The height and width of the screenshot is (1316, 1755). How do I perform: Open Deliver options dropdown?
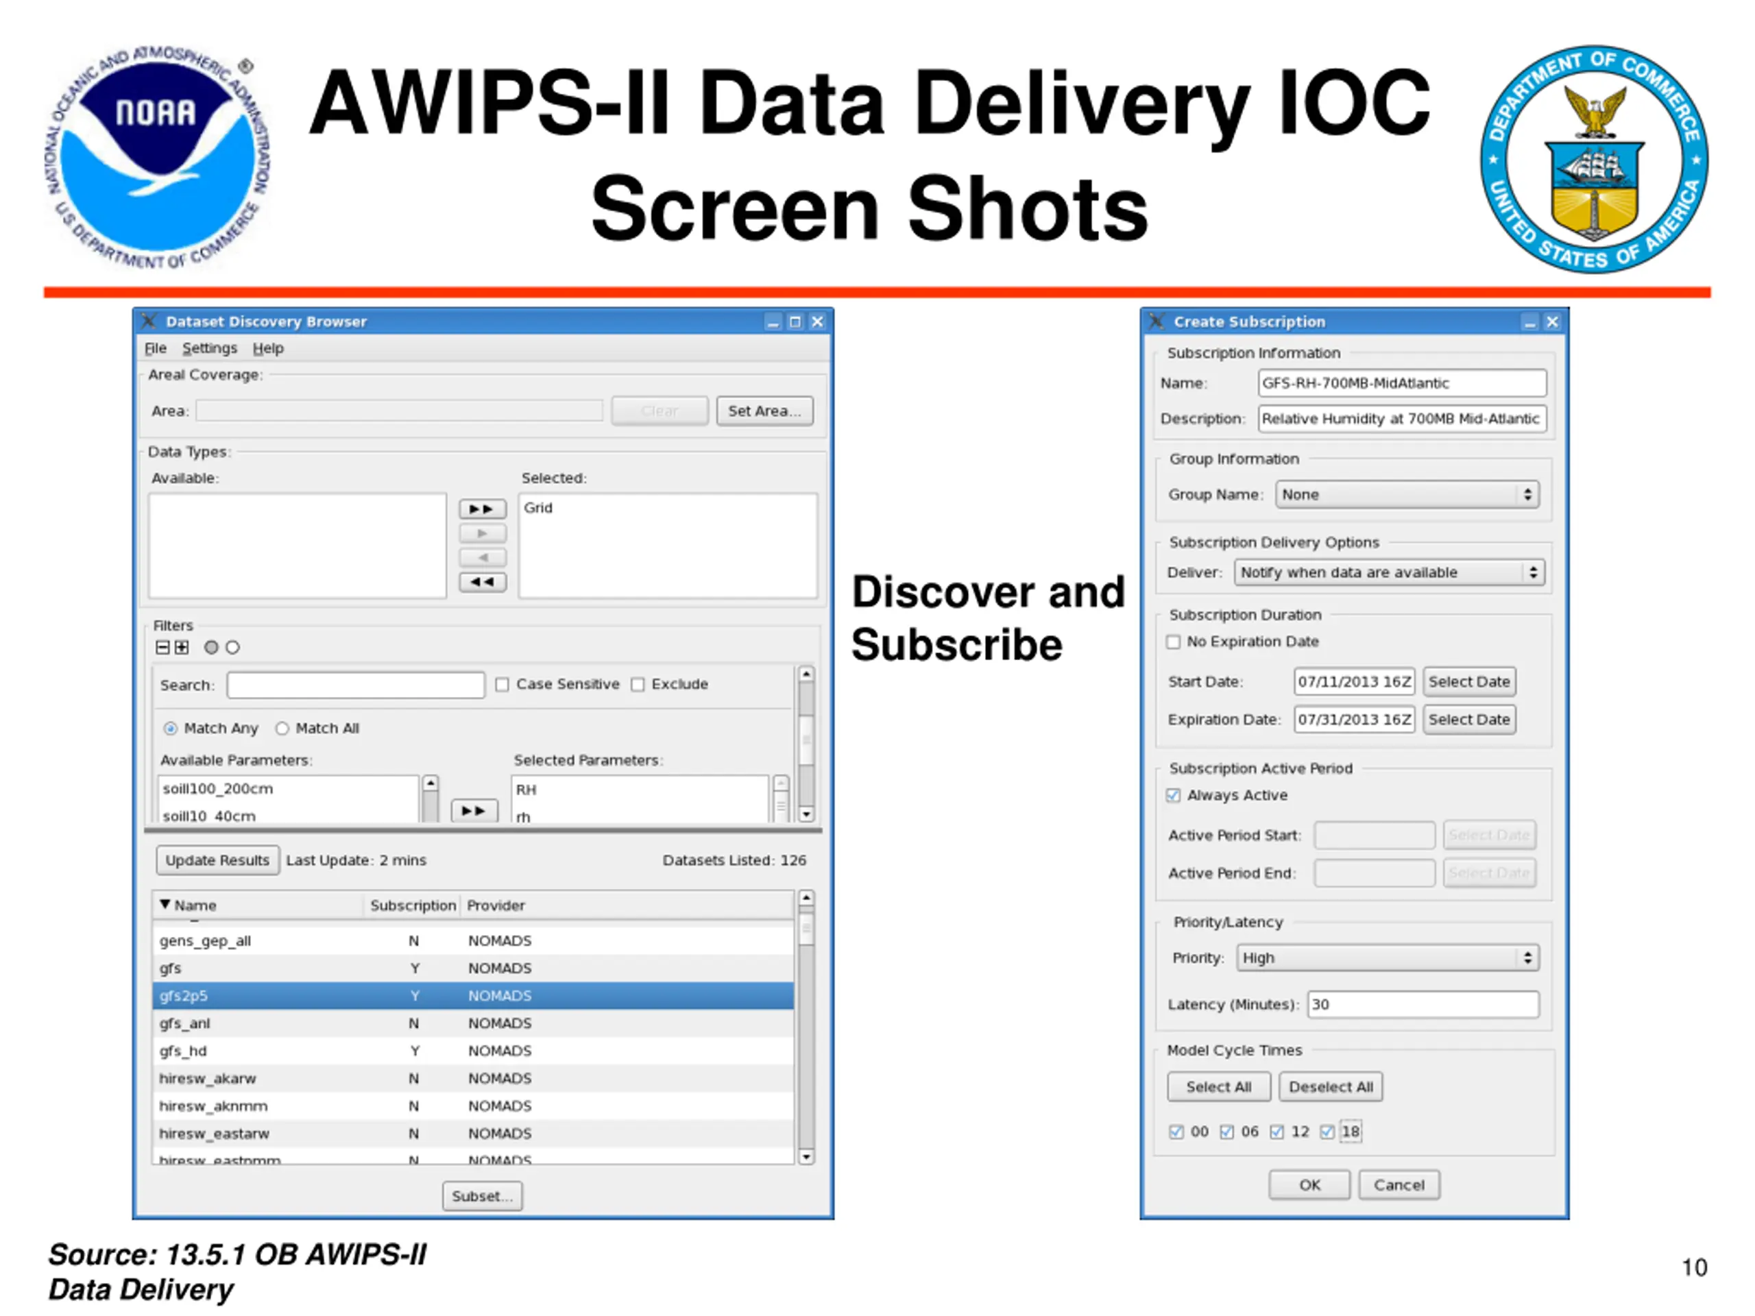pyautogui.click(x=1389, y=572)
